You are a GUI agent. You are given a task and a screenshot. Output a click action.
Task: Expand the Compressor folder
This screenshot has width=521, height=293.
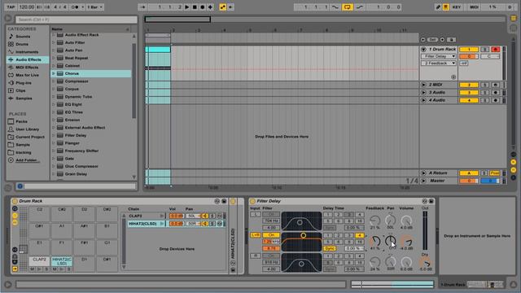[x=53, y=81]
